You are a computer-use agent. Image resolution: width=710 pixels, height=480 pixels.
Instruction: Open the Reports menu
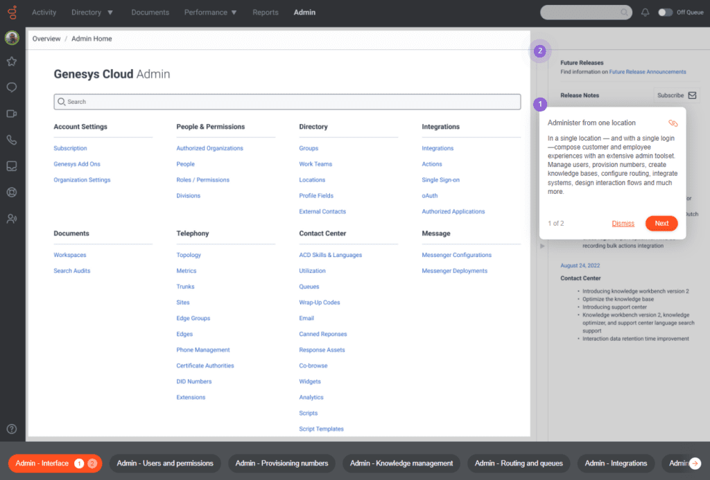click(x=266, y=12)
